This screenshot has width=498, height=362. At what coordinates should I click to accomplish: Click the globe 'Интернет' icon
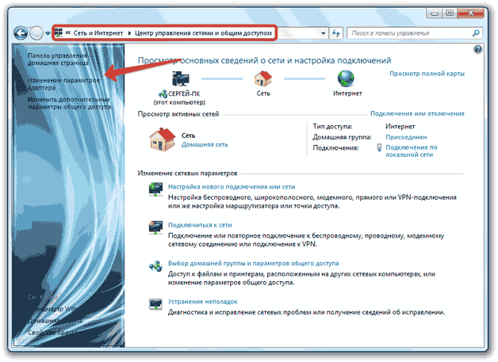(346, 78)
